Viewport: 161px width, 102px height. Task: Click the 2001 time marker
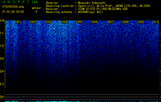(18, 22)
